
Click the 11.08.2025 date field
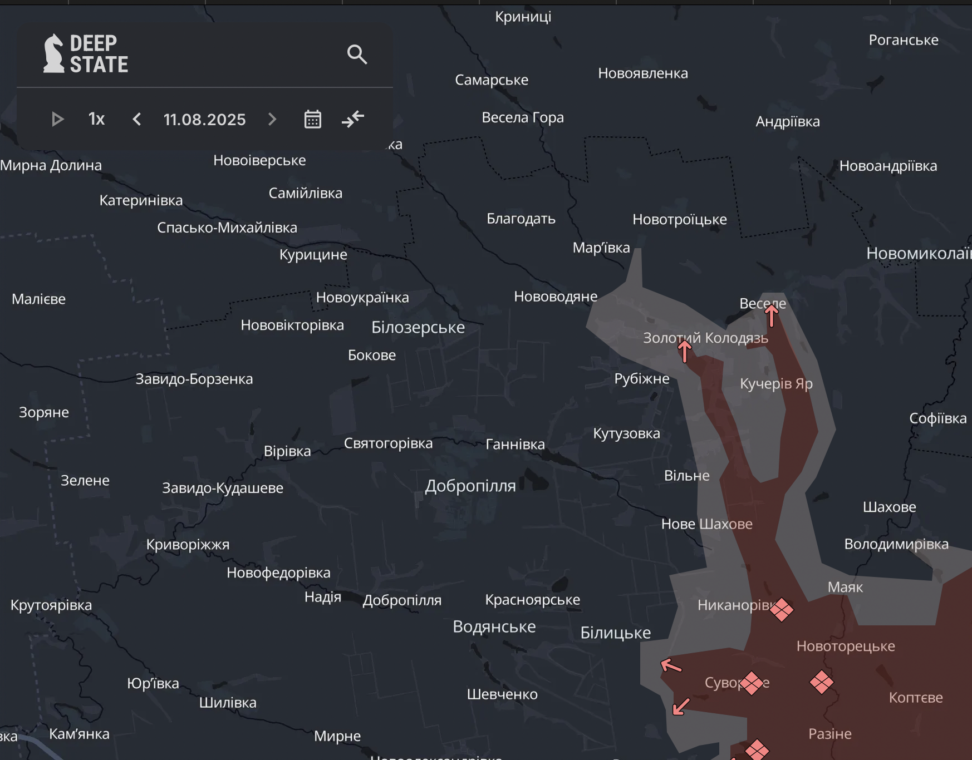click(x=204, y=119)
